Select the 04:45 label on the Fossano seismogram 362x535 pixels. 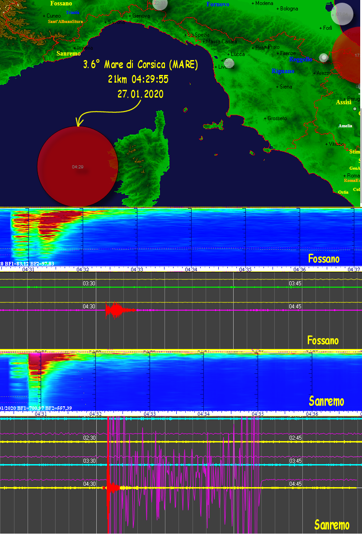point(295,306)
